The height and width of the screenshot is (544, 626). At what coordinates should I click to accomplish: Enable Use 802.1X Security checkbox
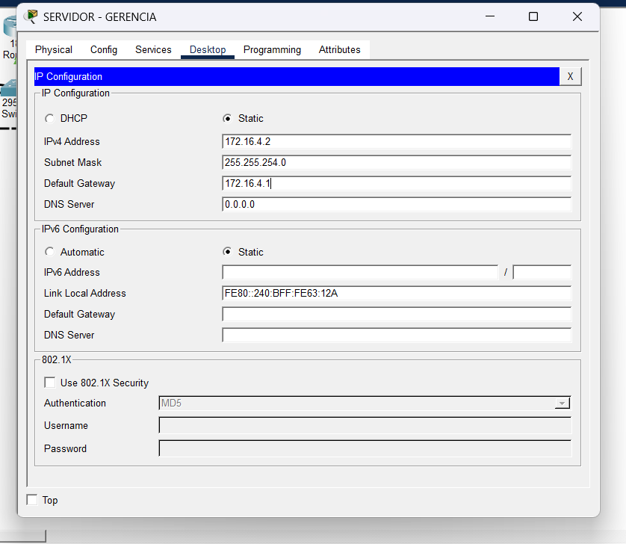click(x=50, y=383)
